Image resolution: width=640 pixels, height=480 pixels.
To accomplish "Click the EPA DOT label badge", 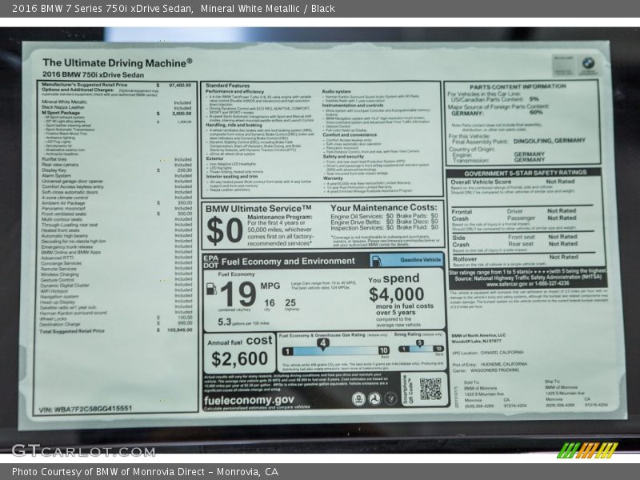I will [x=210, y=261].
